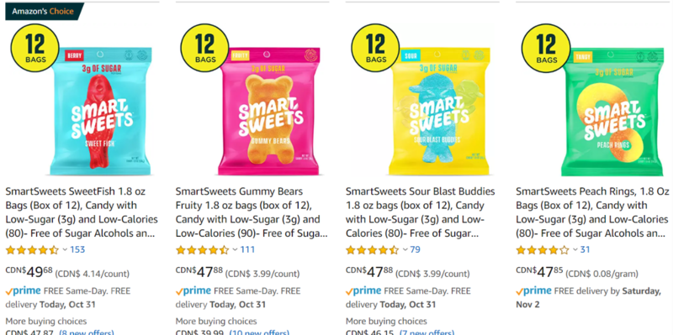Open the SmartSweets SweetFish product image
The image size is (673, 335).
point(101,111)
